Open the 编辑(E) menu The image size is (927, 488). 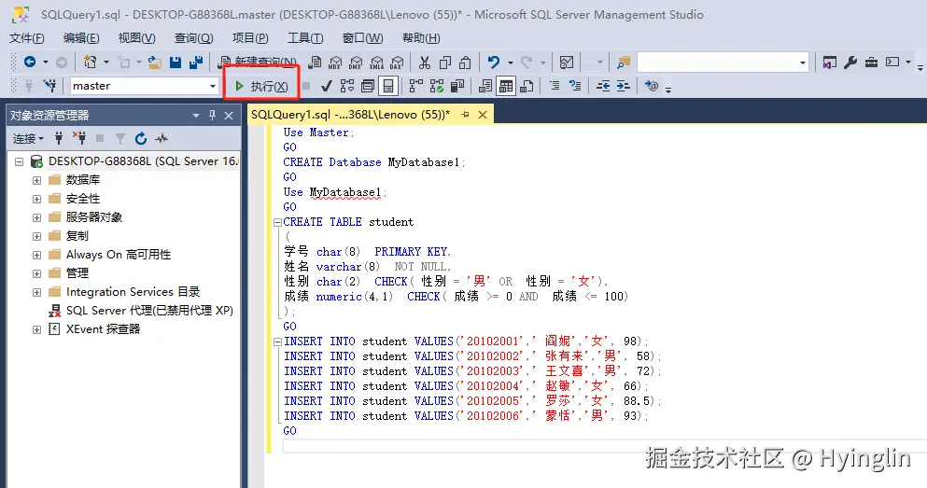81,38
